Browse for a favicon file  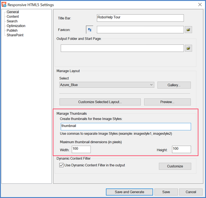click(188, 30)
